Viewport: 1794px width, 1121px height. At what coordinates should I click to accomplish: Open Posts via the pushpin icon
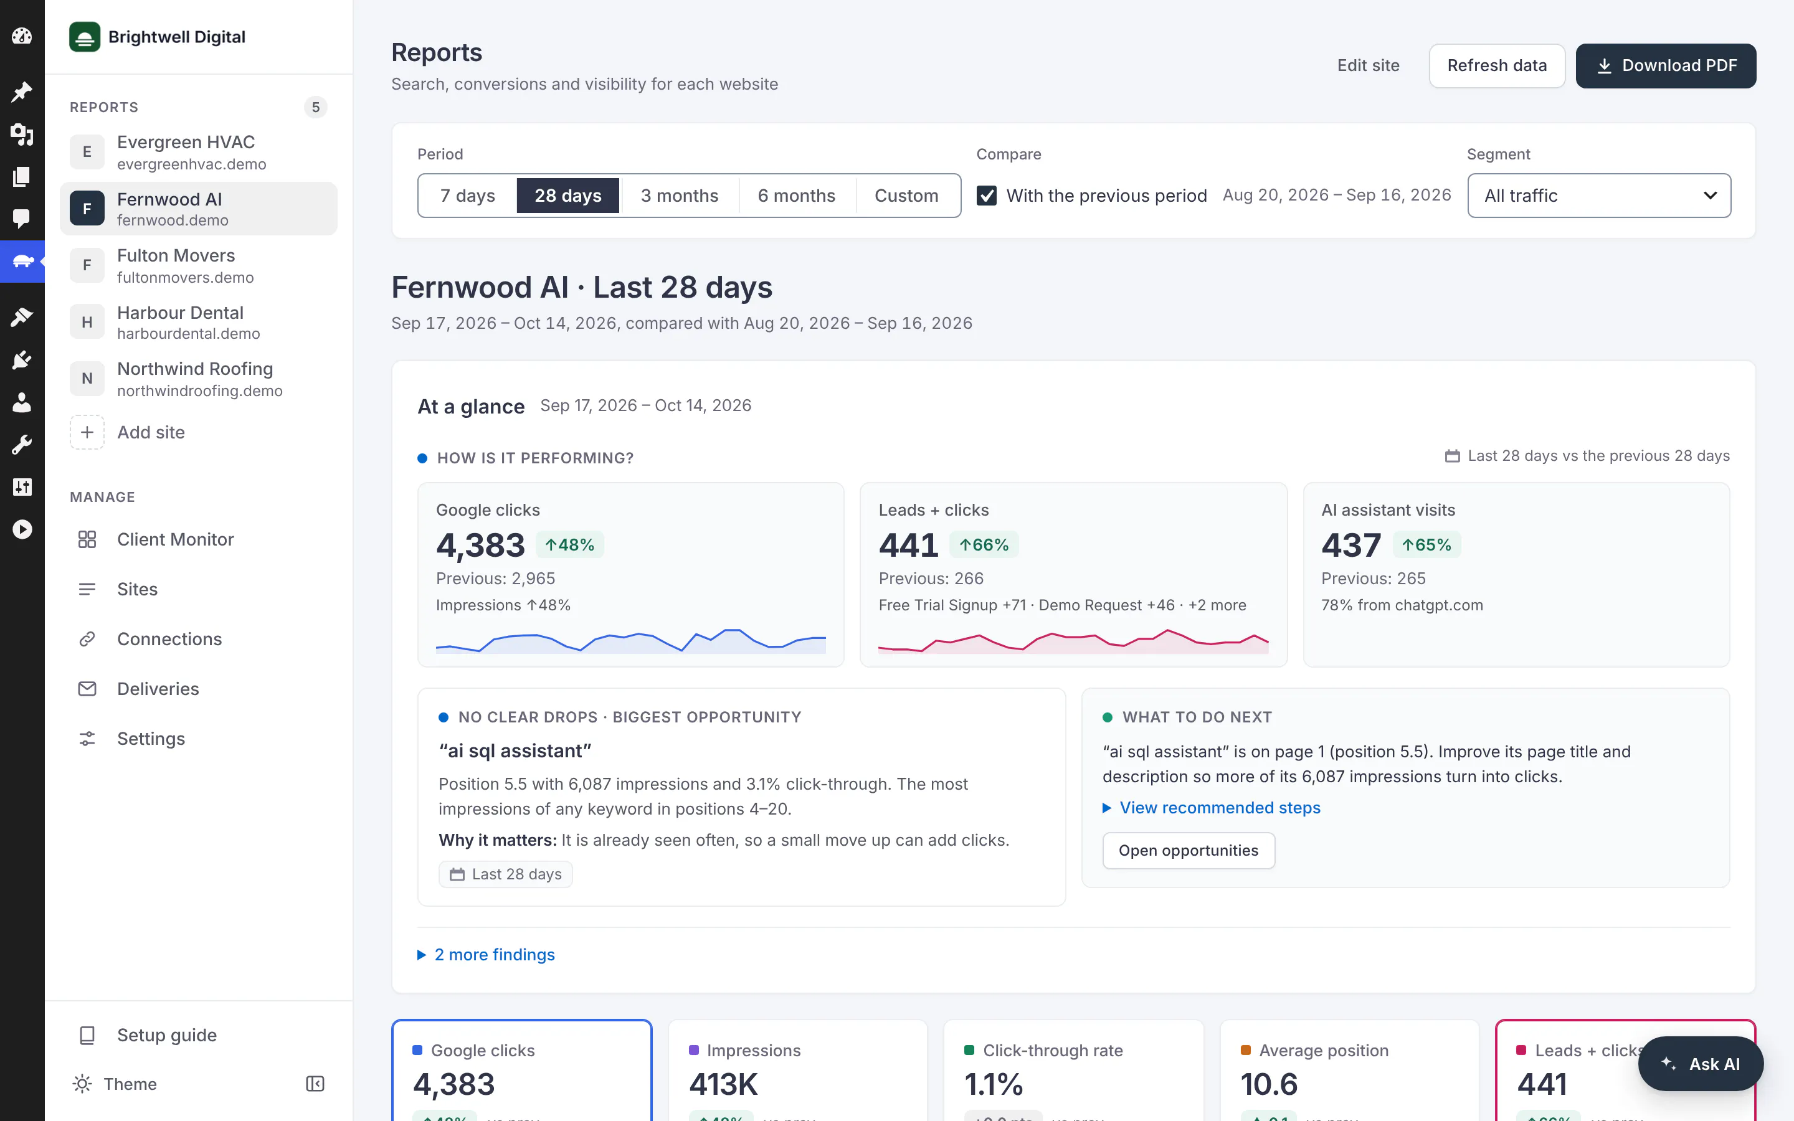[x=22, y=92]
